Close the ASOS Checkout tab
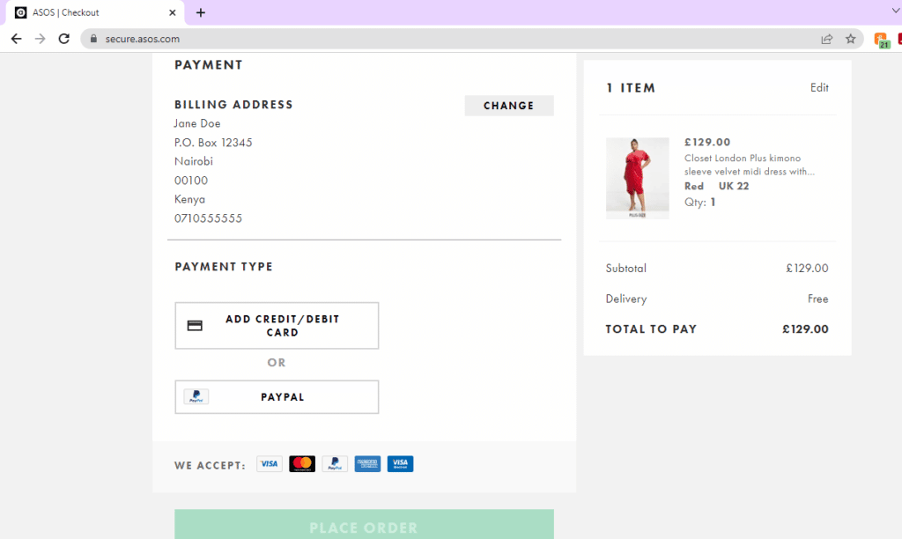This screenshot has width=902, height=539. coord(173,12)
